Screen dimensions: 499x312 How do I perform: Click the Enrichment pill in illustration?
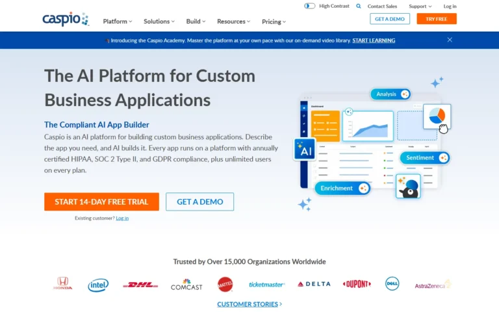pyautogui.click(x=342, y=188)
